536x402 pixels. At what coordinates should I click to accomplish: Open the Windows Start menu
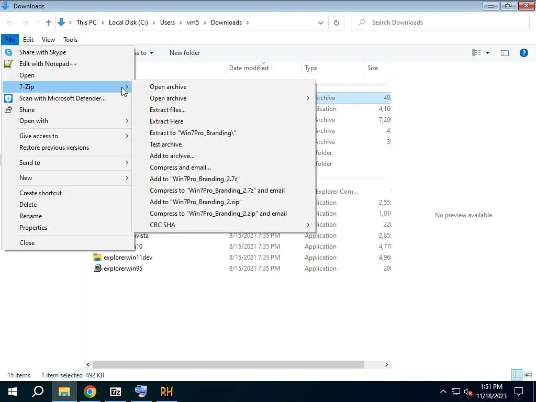pos(13,392)
